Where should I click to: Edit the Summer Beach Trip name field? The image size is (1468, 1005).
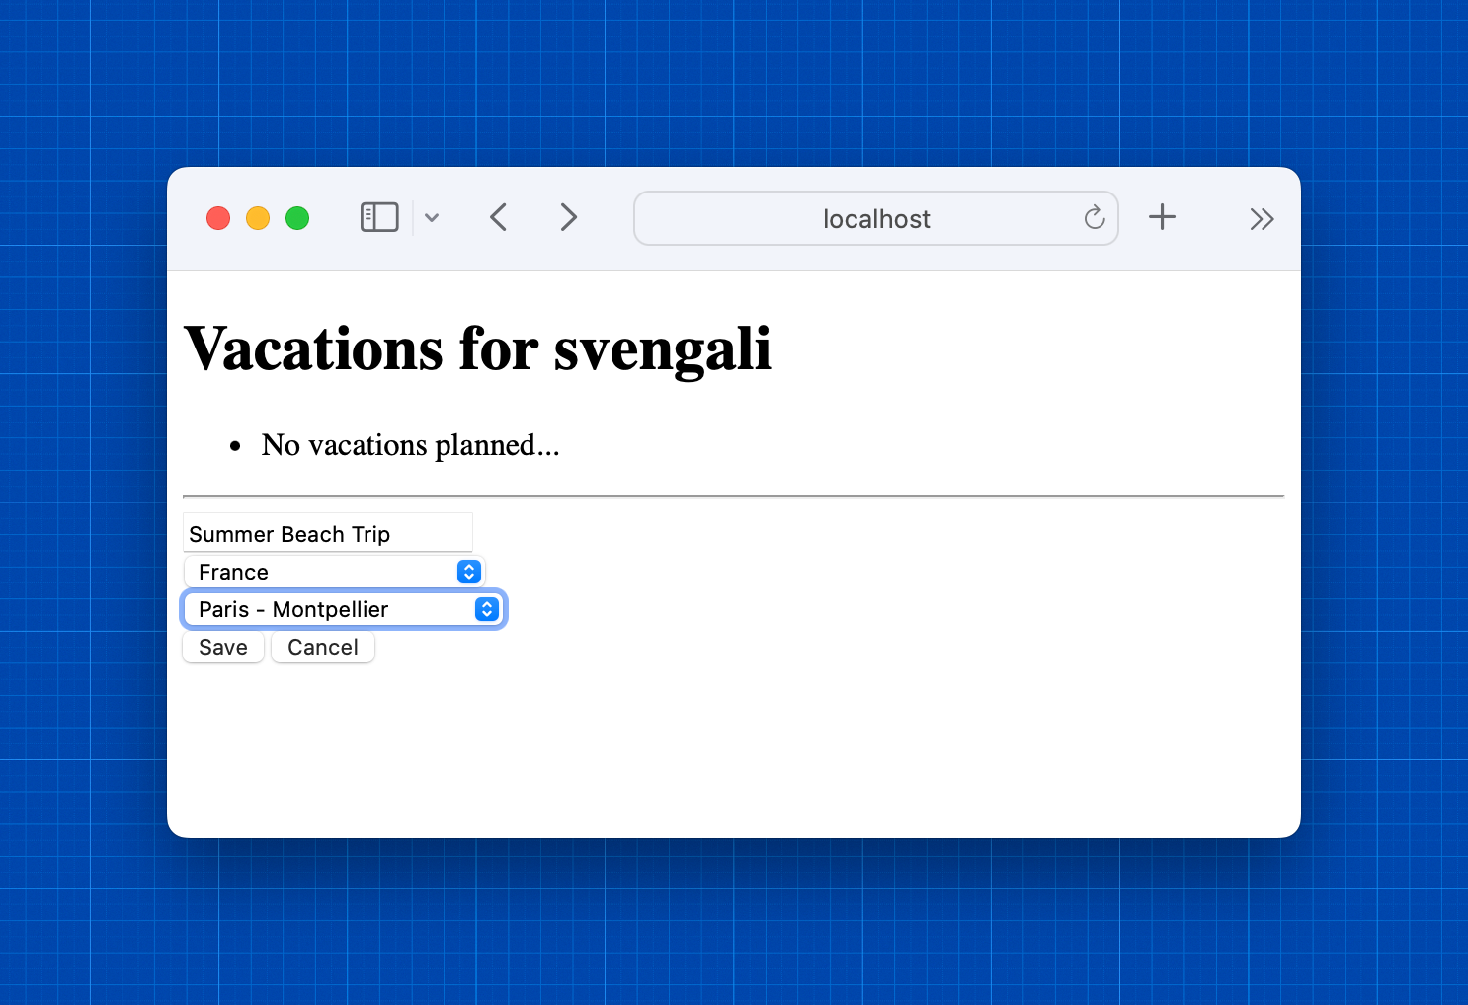pos(328,533)
